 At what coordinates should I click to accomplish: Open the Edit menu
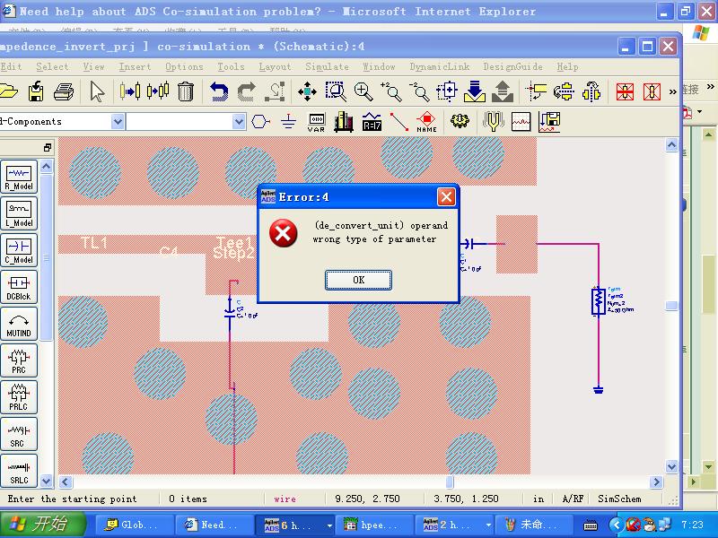pos(11,66)
